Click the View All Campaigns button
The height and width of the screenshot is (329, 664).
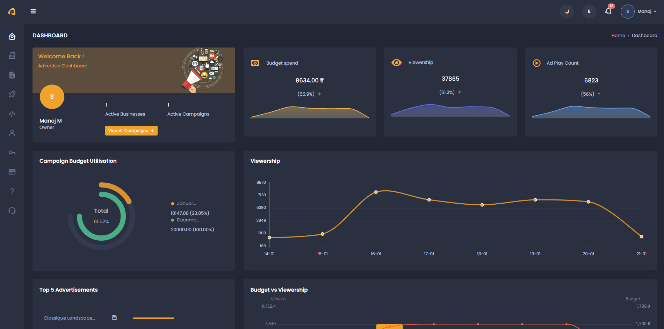131,131
